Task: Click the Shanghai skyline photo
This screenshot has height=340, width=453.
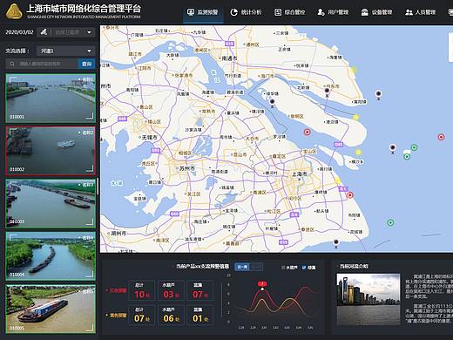Action: click(368, 299)
